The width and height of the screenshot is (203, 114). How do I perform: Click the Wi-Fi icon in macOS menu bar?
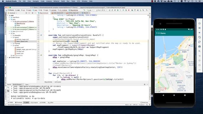(x=185, y=1)
